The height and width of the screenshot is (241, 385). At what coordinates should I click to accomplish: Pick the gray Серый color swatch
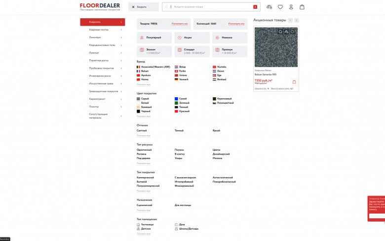pyautogui.click(x=138, y=99)
